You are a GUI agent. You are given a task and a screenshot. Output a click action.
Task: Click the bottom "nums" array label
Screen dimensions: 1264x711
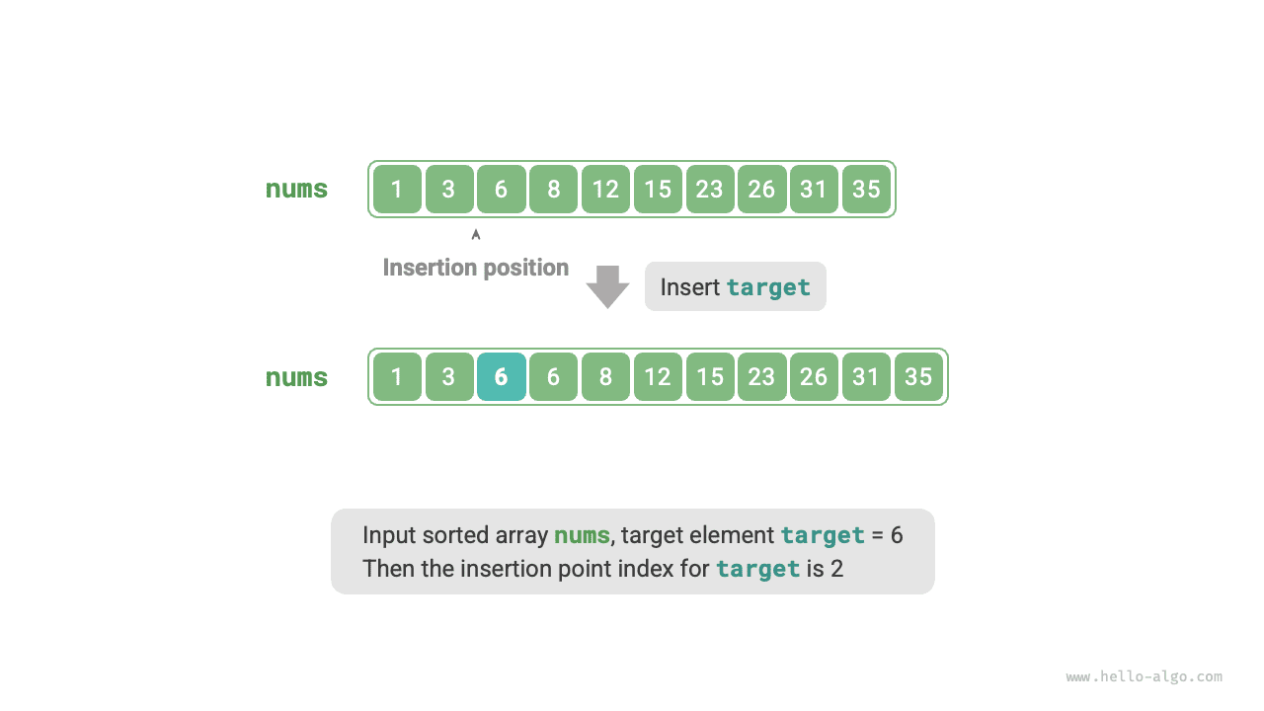point(296,377)
